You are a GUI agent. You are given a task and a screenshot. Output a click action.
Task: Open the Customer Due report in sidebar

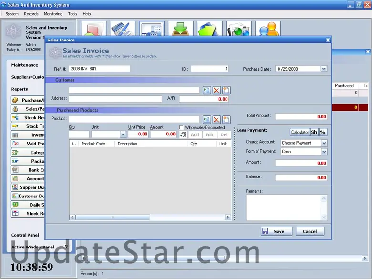(x=28, y=196)
